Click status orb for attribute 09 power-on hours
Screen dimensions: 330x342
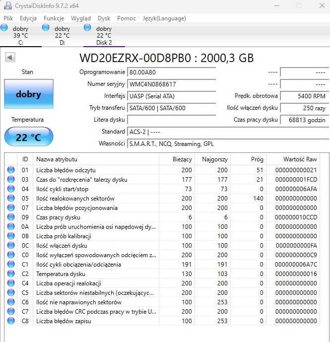click(11, 217)
